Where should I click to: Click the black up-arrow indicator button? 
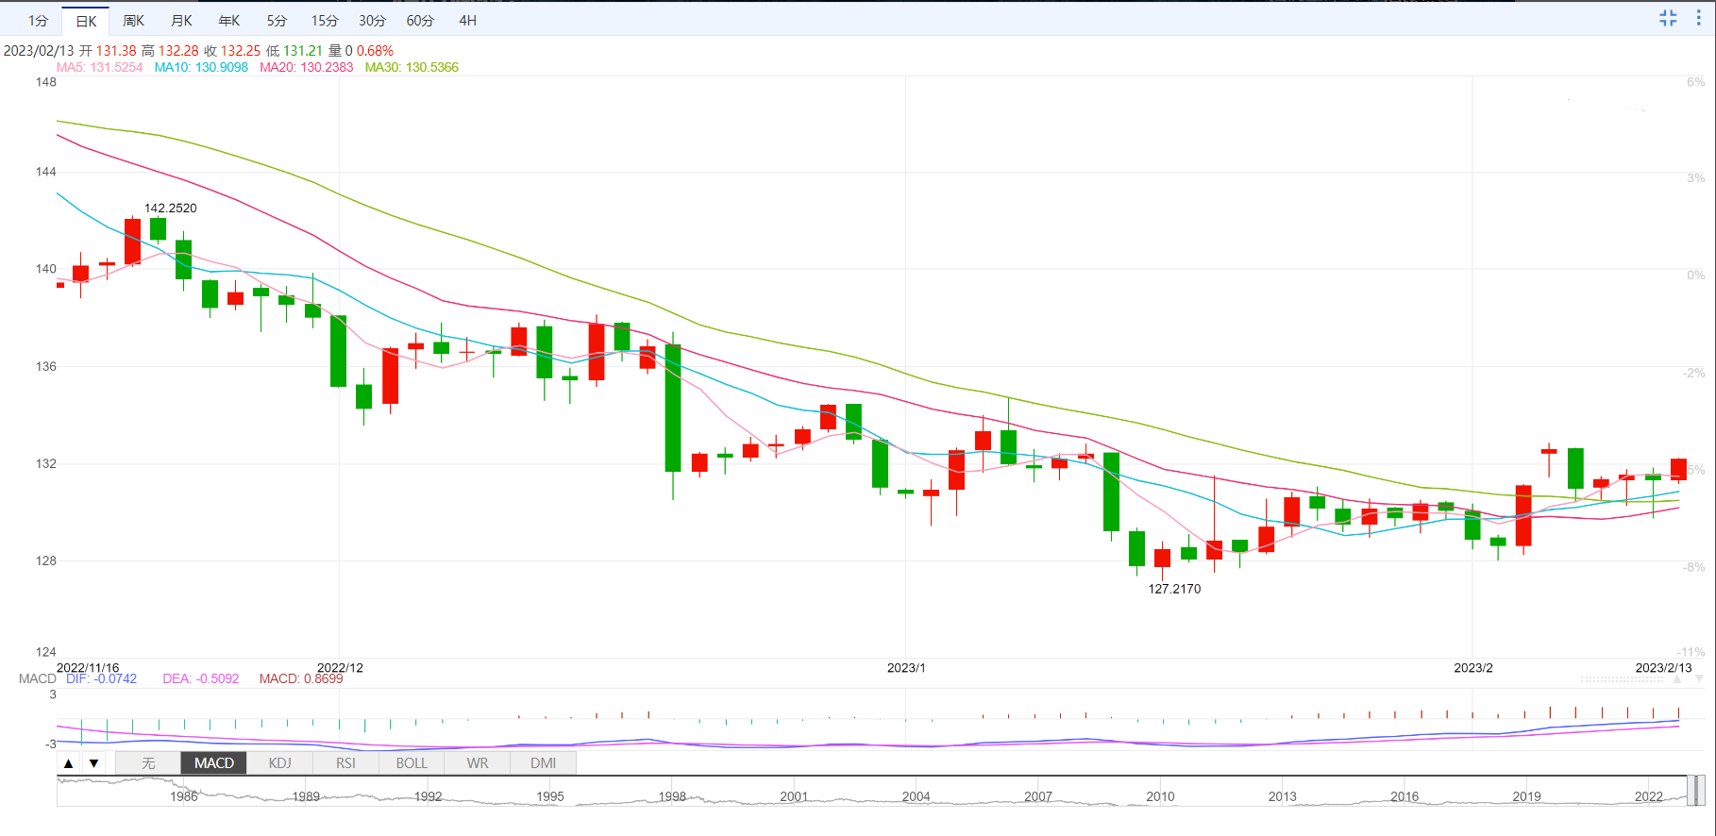point(69,763)
